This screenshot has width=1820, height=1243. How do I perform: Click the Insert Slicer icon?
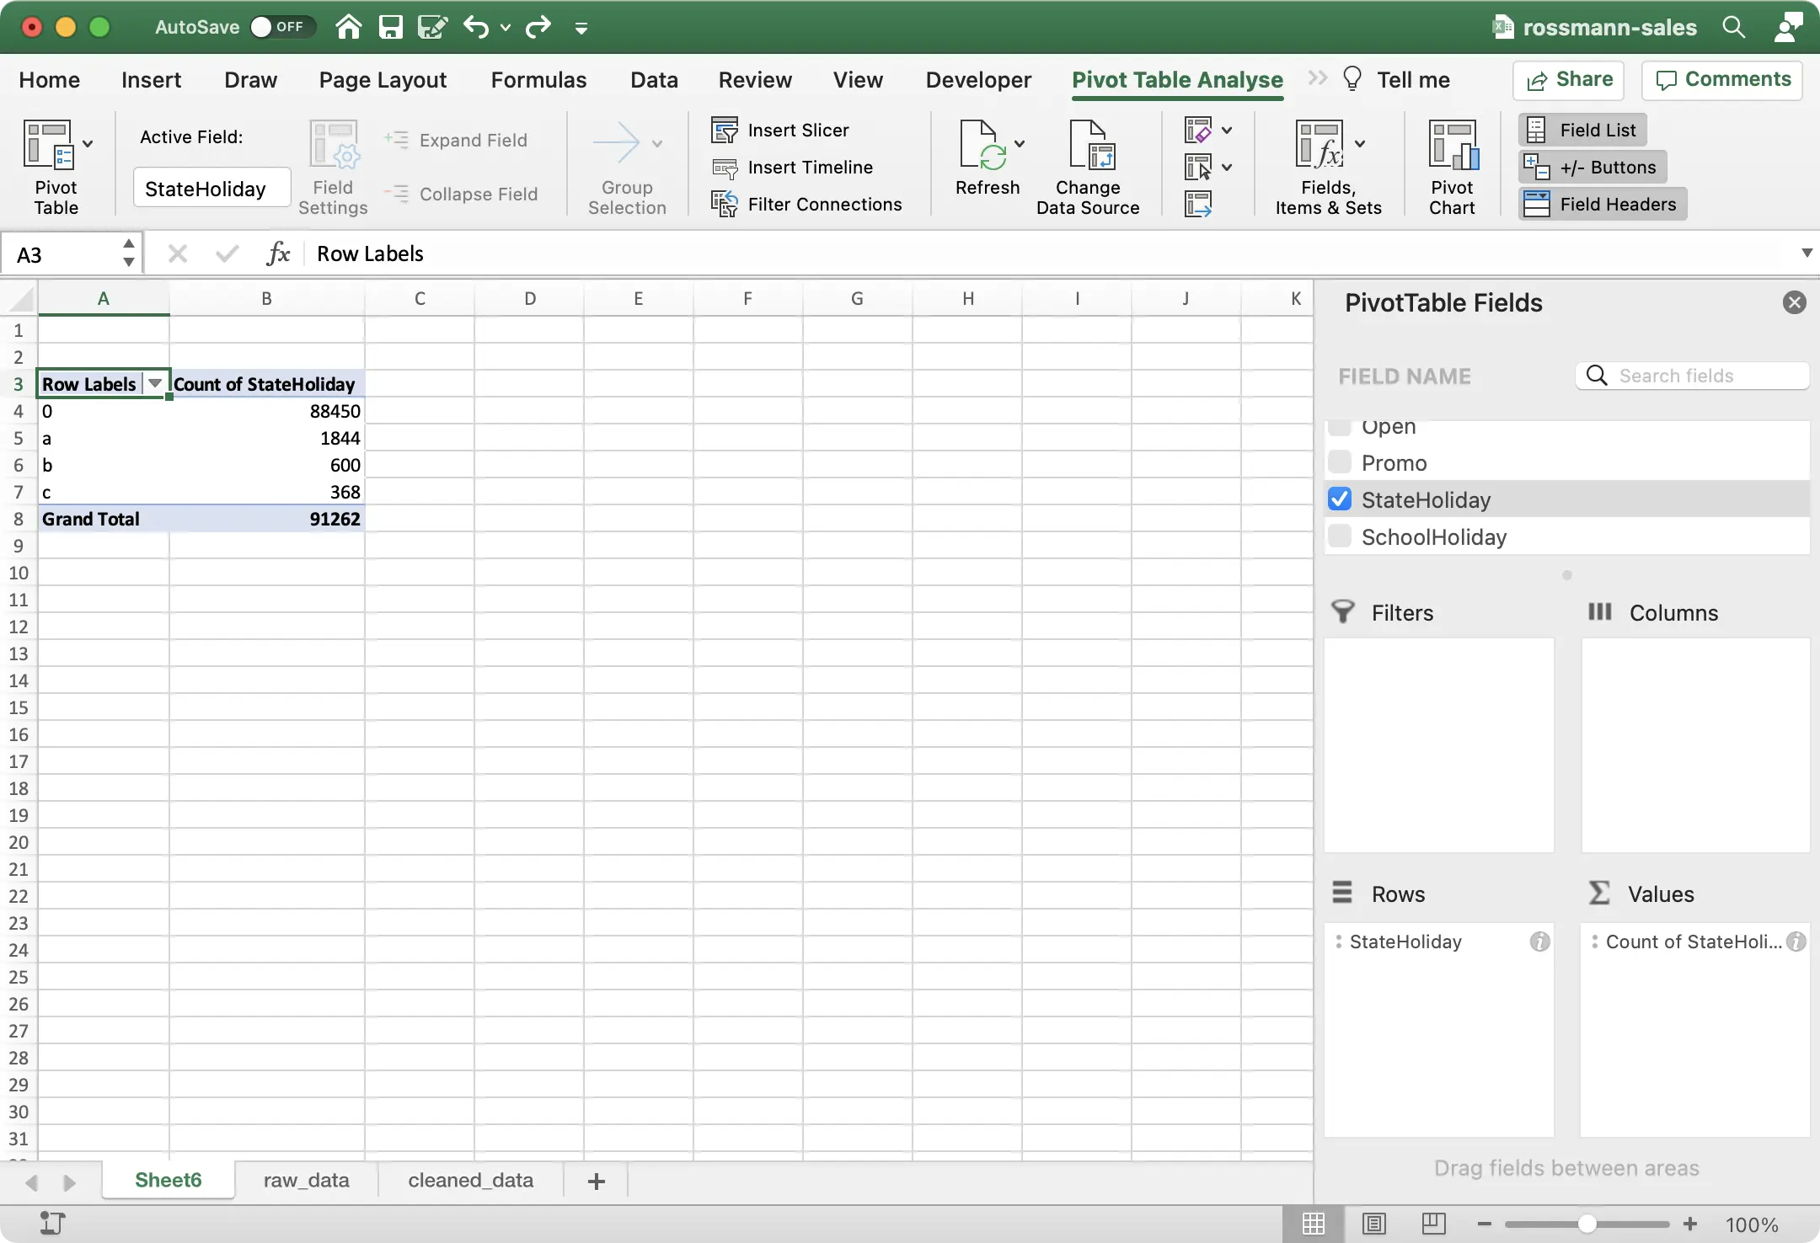[x=725, y=131]
